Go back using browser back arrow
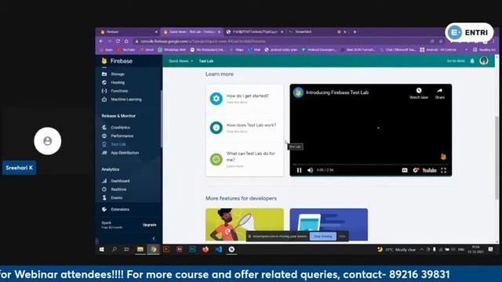 click(101, 42)
